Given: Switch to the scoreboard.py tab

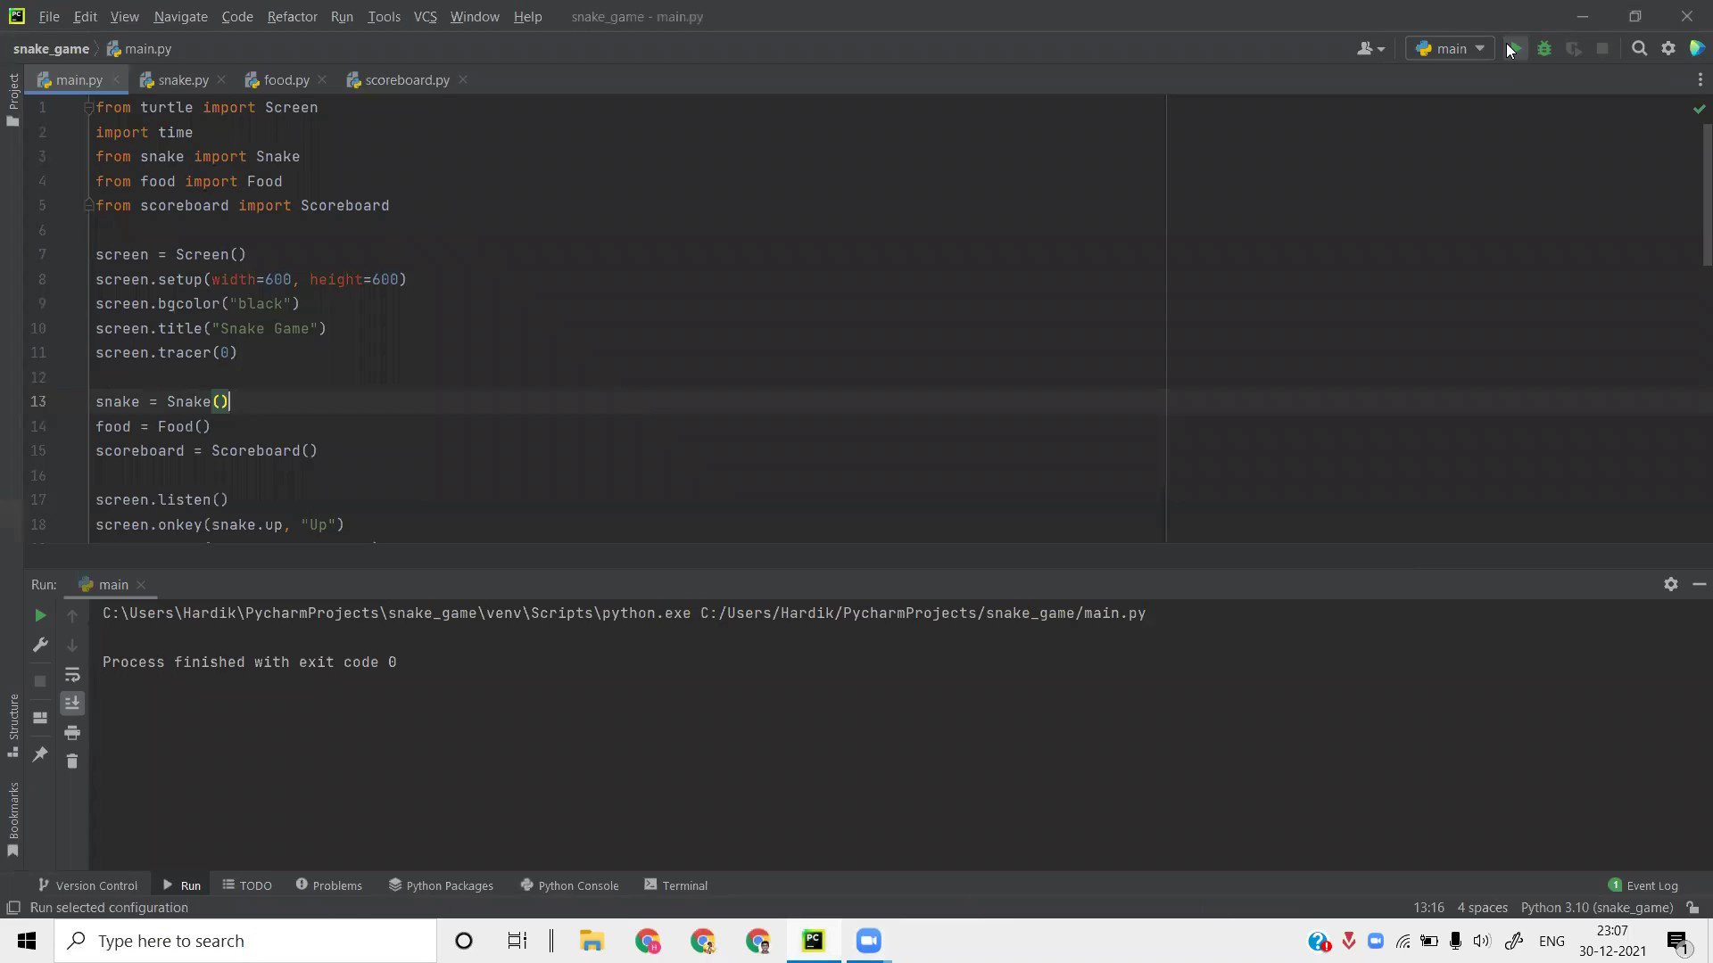Looking at the screenshot, I should (407, 80).
